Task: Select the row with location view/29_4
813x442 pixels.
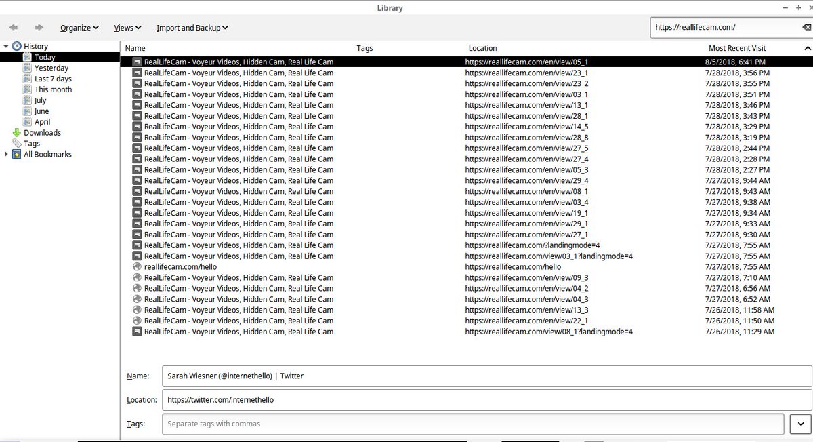Action: 466,180
